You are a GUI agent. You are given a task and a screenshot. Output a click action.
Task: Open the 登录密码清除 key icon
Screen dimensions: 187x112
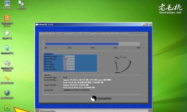(7, 80)
